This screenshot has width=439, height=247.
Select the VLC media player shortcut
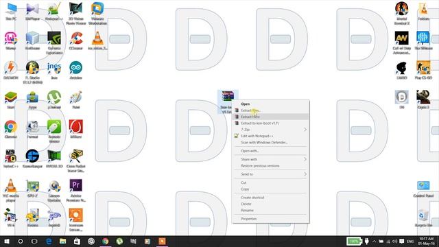[11, 191]
